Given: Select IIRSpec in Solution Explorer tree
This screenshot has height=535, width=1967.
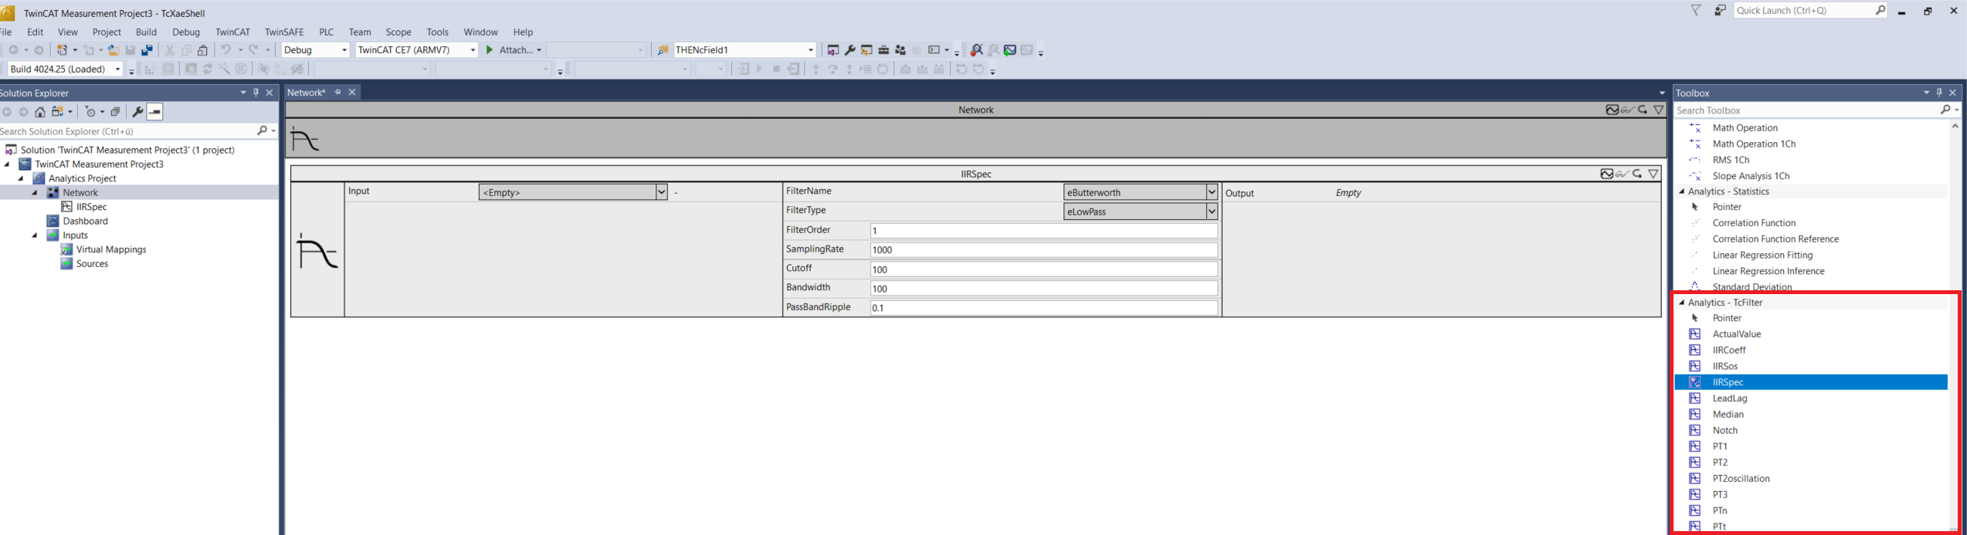Looking at the screenshot, I should [x=92, y=207].
